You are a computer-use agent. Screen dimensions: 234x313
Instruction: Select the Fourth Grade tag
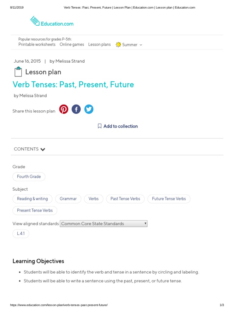29,177
